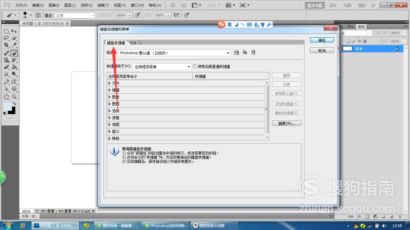Toggle airbrush mode in options bar
Viewport: 410px width, 230px height.
177,15
